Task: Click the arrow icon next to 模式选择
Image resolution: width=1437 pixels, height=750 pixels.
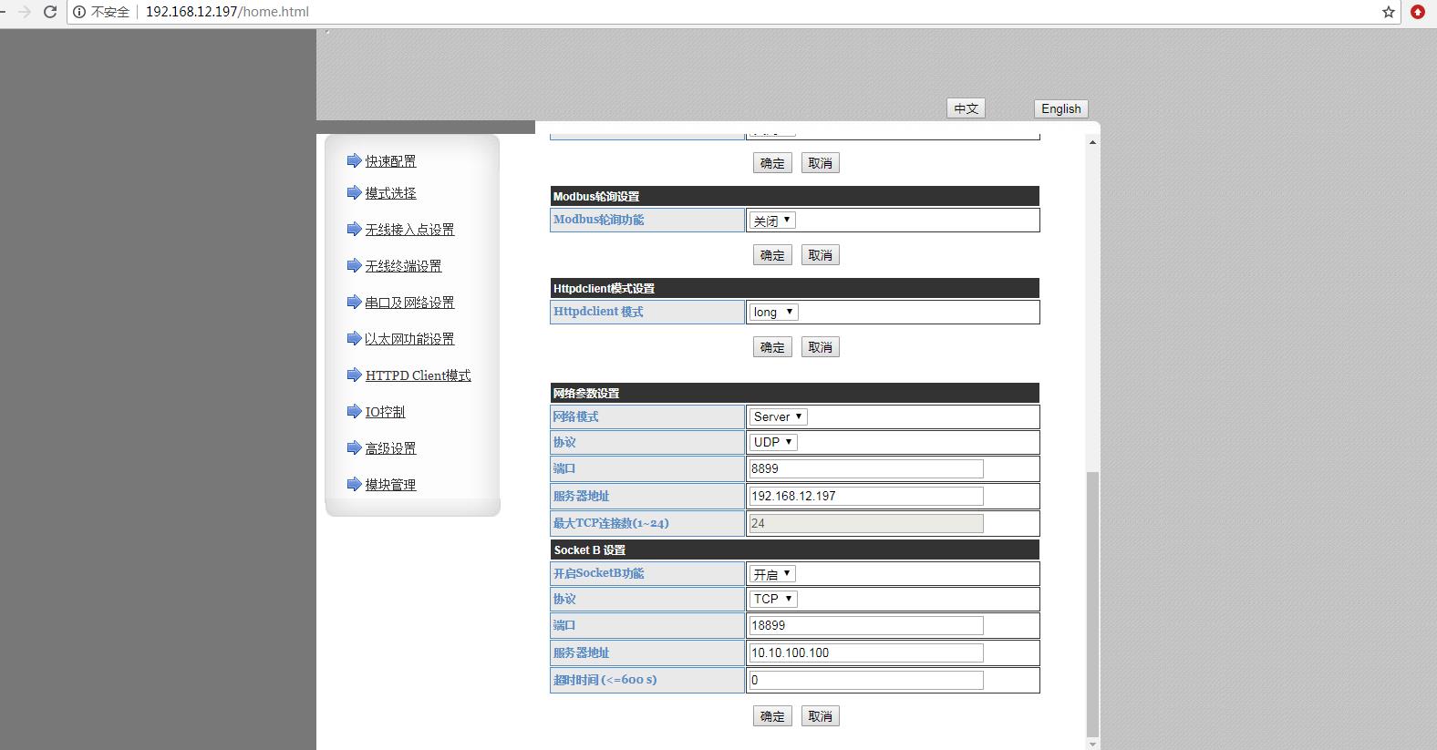Action: [354, 192]
